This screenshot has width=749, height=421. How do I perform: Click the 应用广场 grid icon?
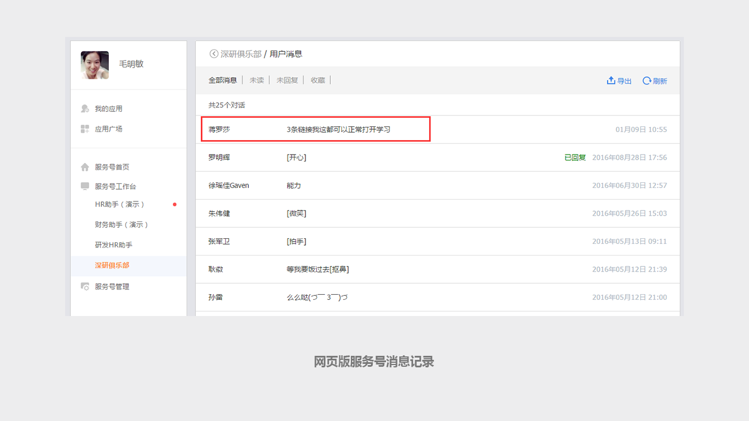coord(85,129)
